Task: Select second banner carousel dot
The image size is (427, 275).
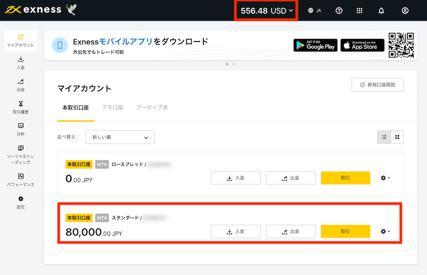Action: pyautogui.click(x=234, y=64)
